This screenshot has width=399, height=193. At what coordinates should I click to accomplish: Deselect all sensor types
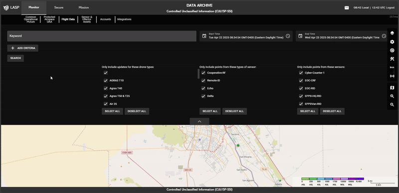click(234, 111)
